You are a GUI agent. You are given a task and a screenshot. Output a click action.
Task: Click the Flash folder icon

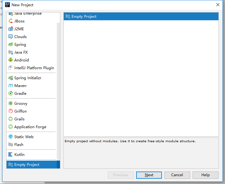pos(11,144)
